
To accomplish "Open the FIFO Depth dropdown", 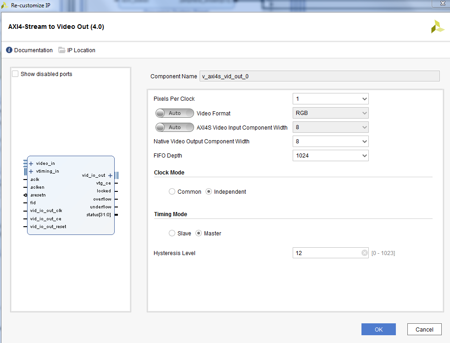I will (x=331, y=156).
